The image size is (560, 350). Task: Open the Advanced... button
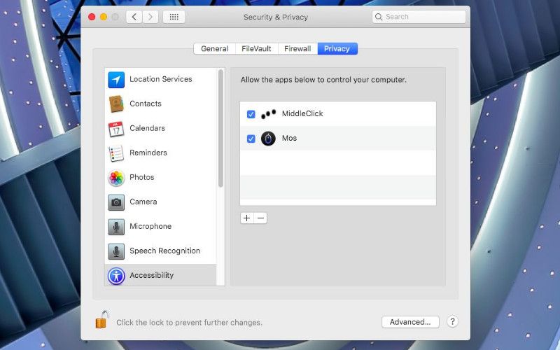point(410,322)
